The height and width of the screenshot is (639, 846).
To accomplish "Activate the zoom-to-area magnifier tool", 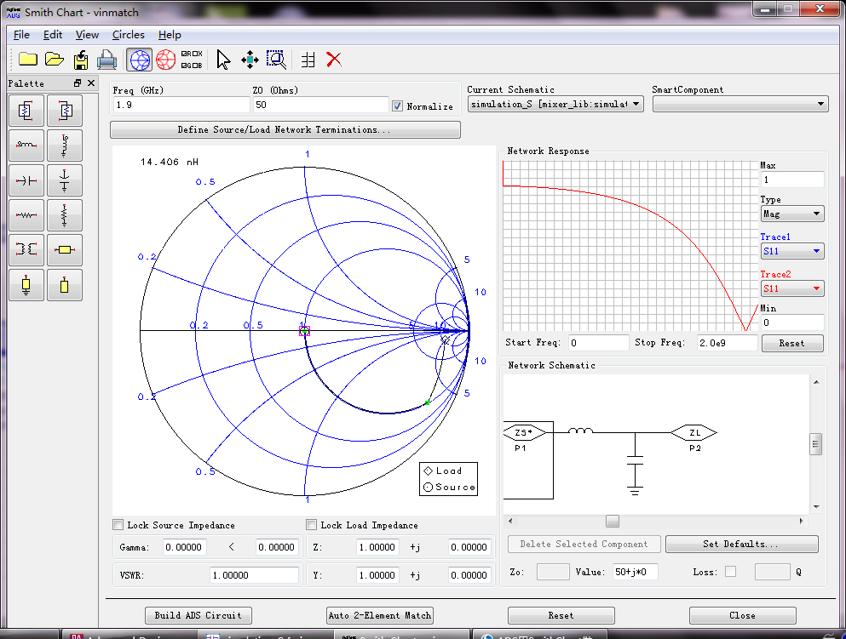I will pyautogui.click(x=275, y=60).
